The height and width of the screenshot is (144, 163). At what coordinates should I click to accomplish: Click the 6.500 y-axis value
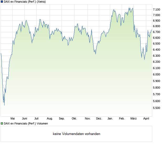pos(156,44)
